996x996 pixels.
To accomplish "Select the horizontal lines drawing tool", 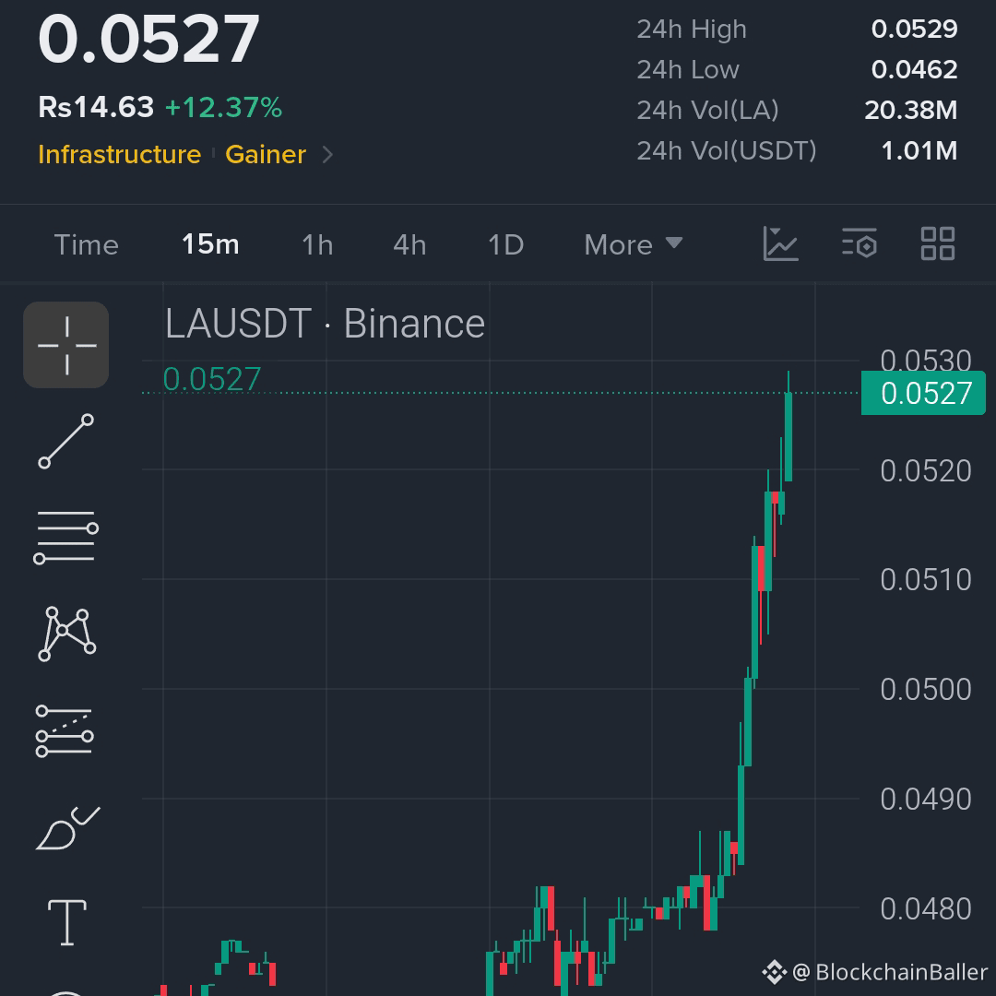I will tap(66, 538).
